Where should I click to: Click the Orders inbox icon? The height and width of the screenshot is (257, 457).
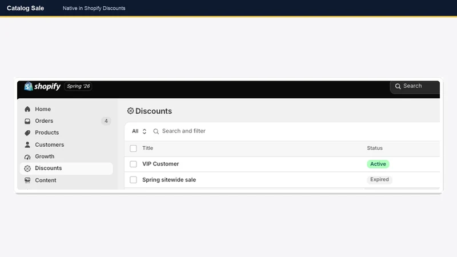coord(27,121)
